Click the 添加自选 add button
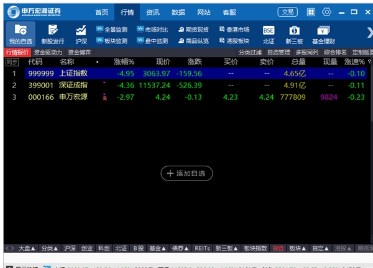 coord(186,173)
